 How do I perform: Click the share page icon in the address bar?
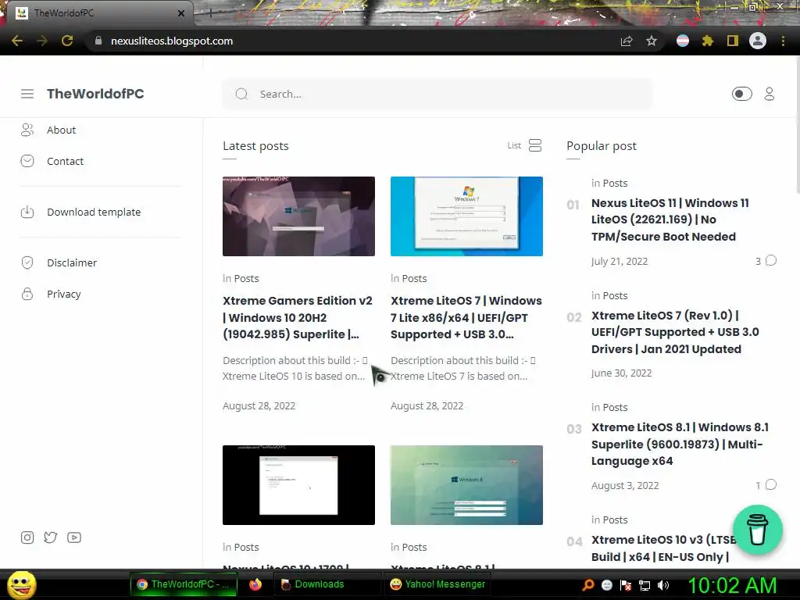[627, 41]
